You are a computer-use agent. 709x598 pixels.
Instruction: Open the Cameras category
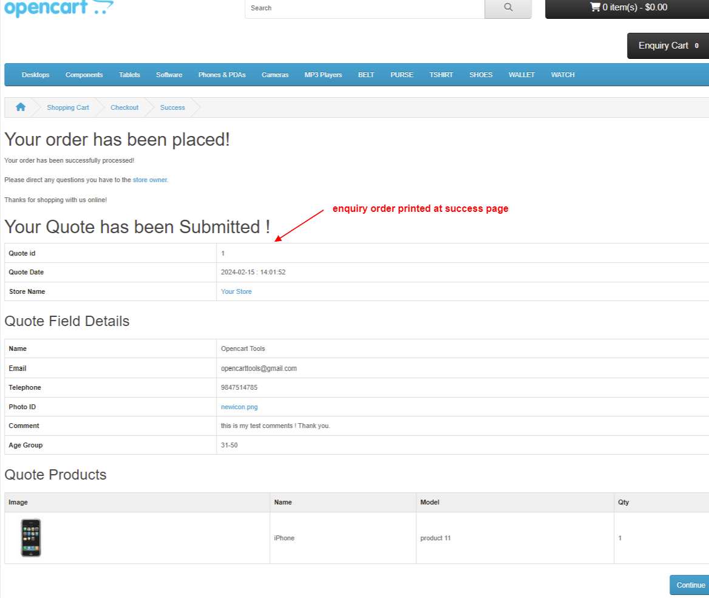275,75
